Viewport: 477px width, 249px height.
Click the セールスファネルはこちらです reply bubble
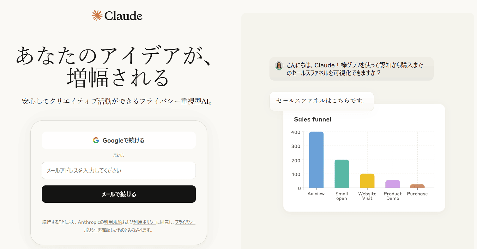(x=321, y=101)
